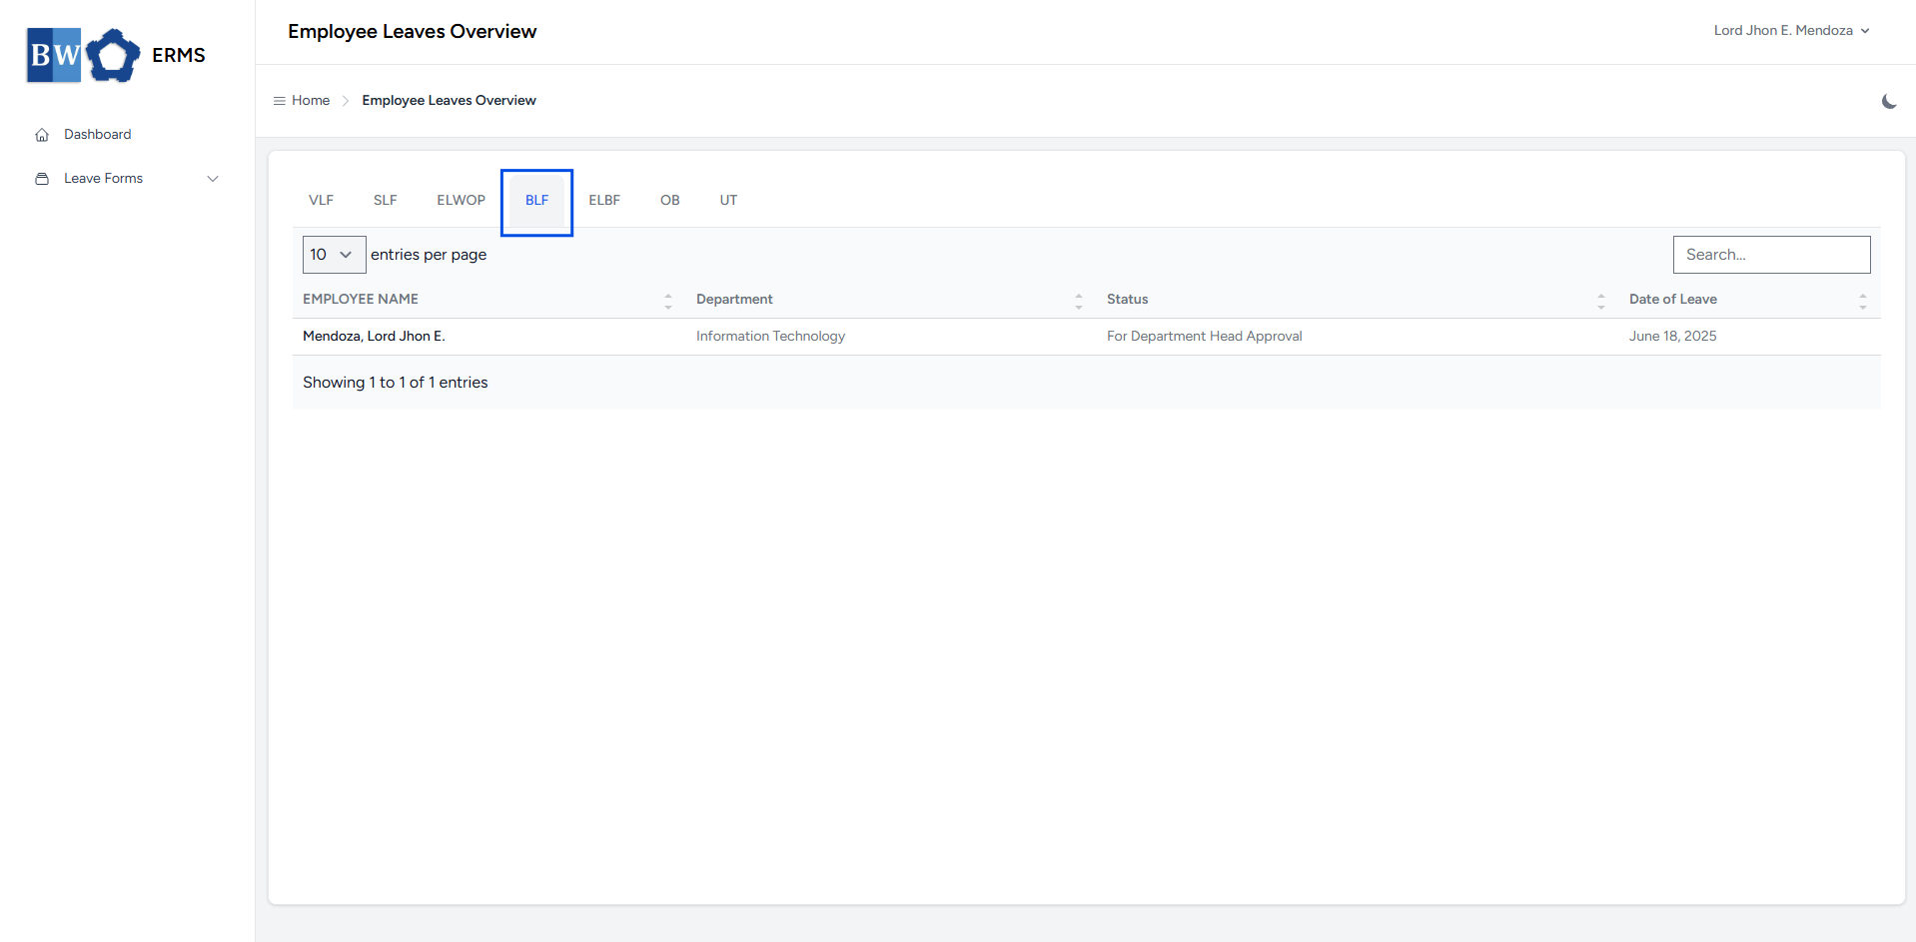
Task: Focus the Search input field
Action: [1771, 255]
